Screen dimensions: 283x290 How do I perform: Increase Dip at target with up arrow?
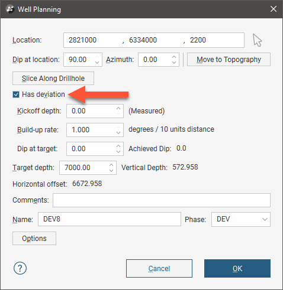click(118, 146)
